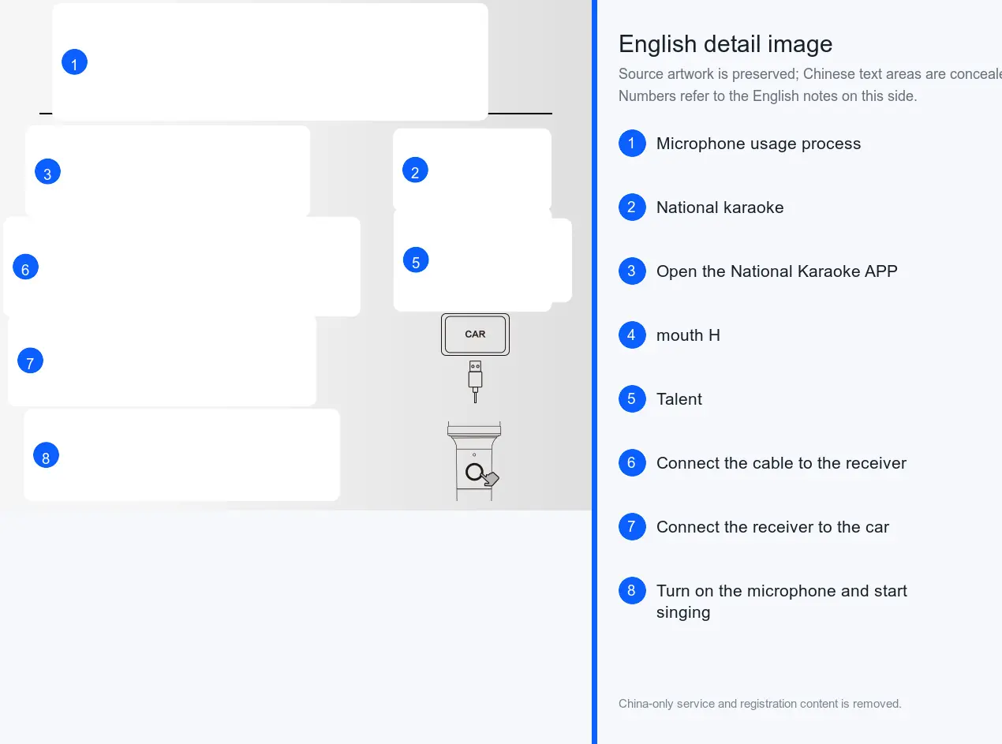Click the 'National karaoke' note
Viewport: 1002px width, 744px height.
click(720, 207)
